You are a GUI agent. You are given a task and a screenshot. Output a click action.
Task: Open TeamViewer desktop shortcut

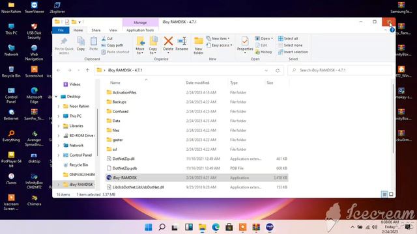click(x=34, y=7)
